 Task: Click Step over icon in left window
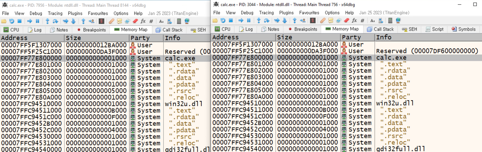tap(55, 21)
